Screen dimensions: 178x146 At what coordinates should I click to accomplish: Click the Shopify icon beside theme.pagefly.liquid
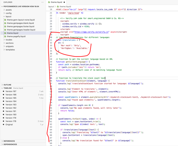pos(5,36)
